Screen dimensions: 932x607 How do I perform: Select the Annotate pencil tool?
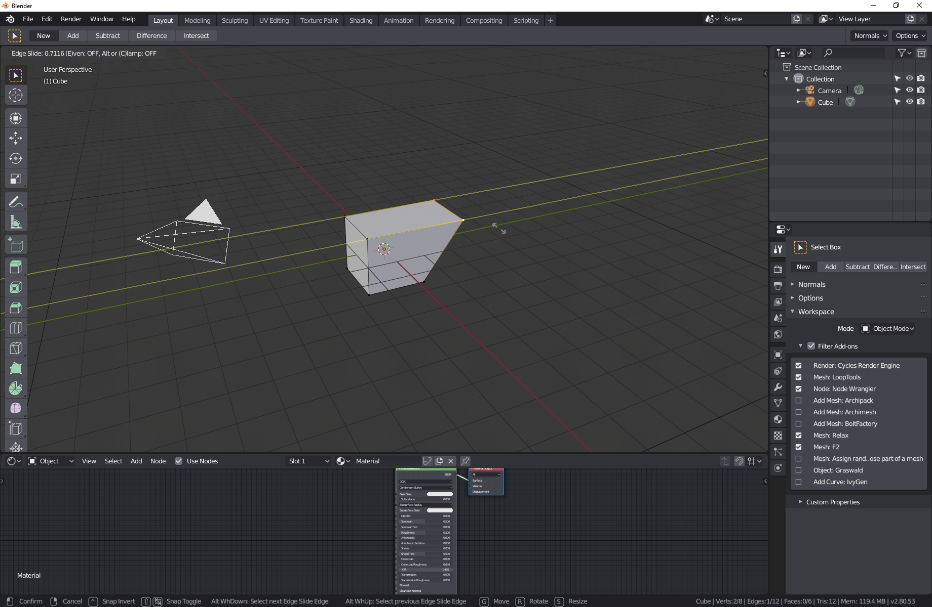(x=16, y=202)
